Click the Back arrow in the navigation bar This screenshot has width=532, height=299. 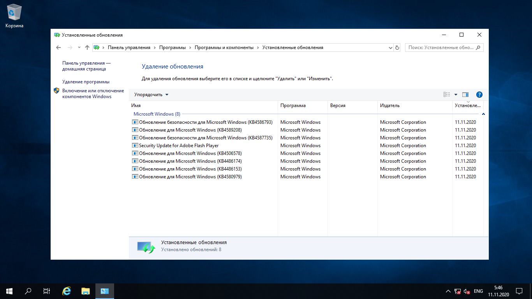pos(58,47)
